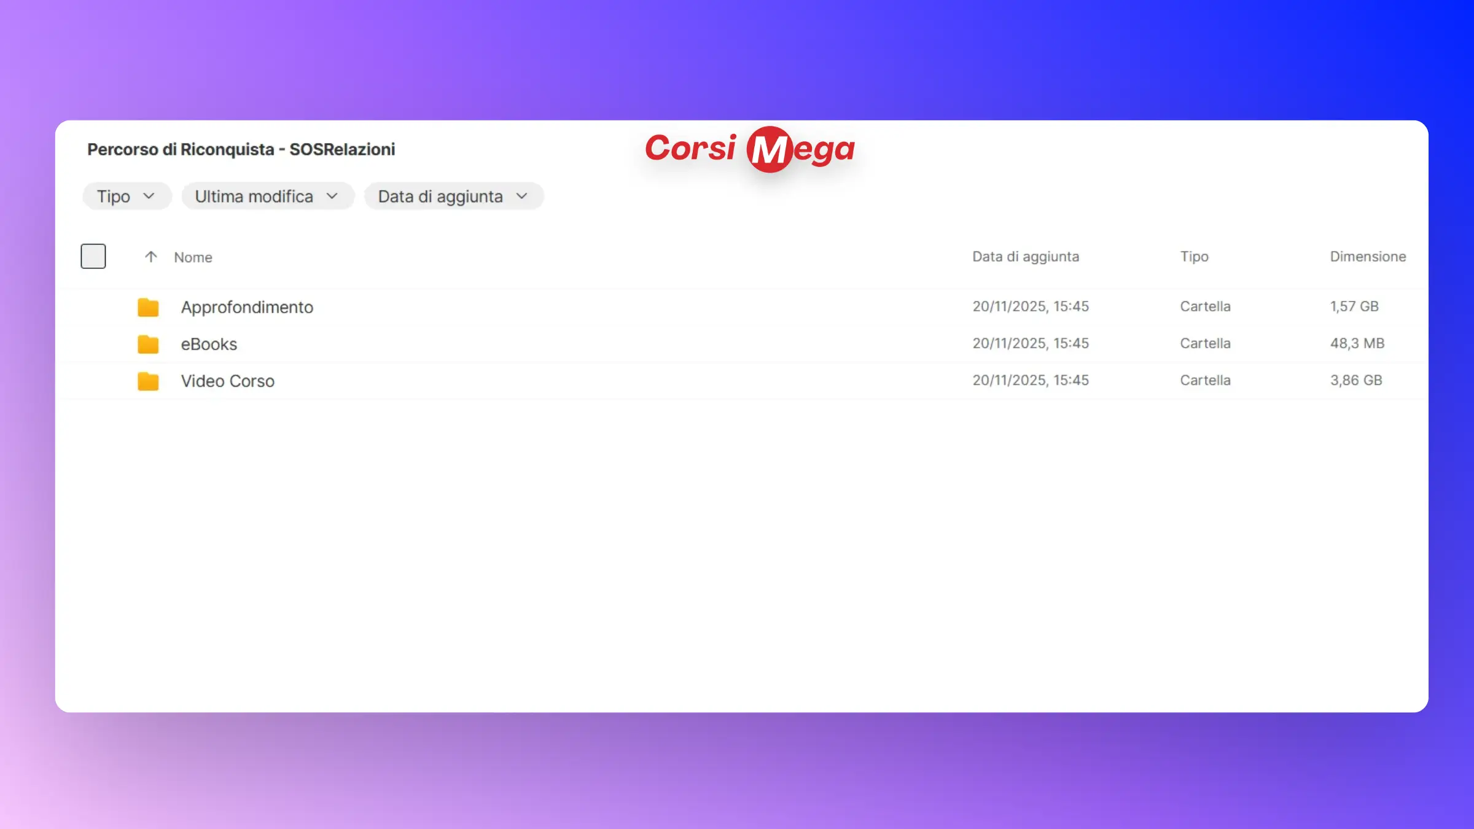
Task: Click the 48,3 MB size value
Action: pyautogui.click(x=1357, y=343)
